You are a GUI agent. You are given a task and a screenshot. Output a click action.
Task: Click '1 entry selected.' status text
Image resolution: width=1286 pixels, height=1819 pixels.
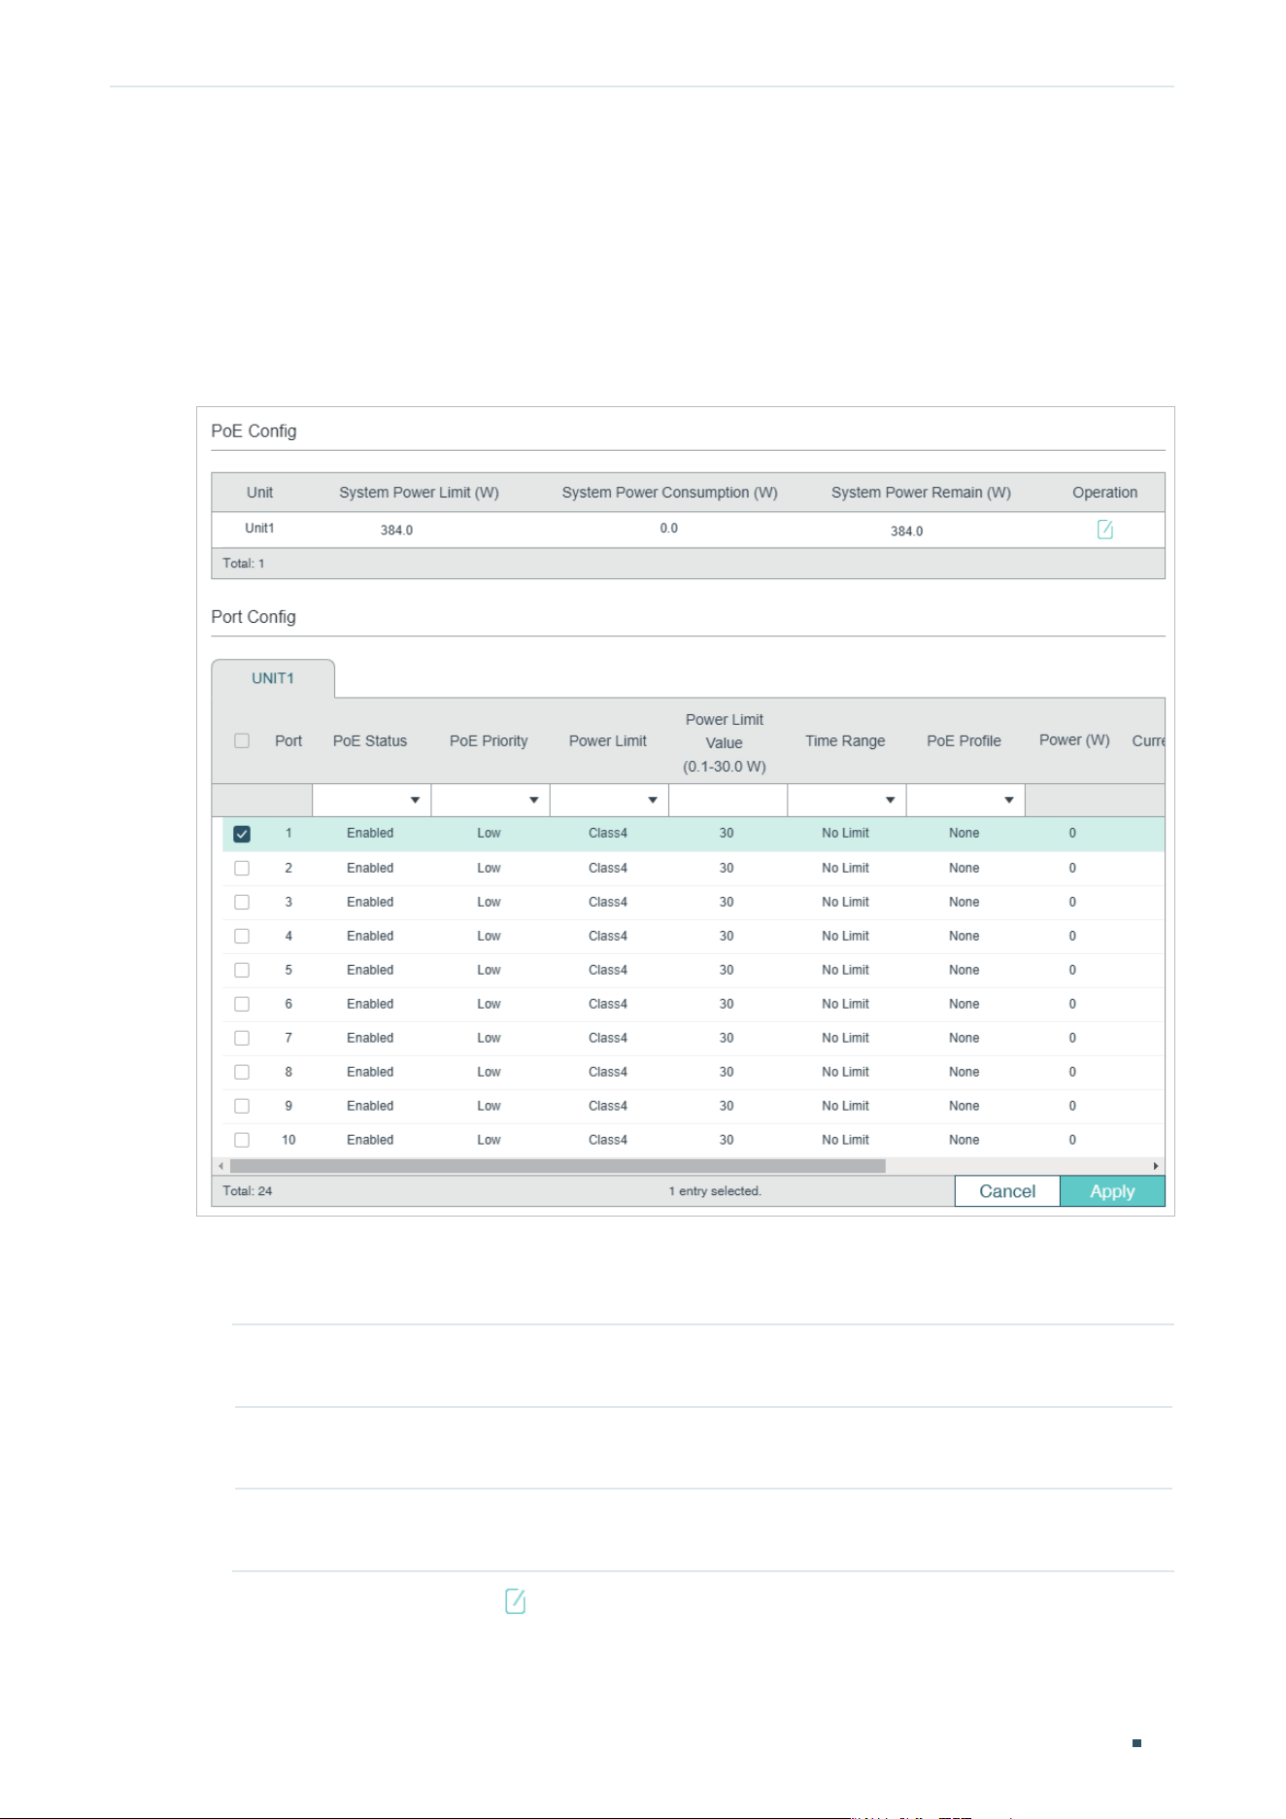point(715,1191)
